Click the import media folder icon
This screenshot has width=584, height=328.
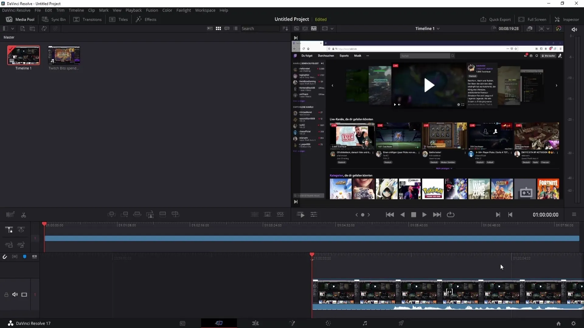click(x=32, y=29)
